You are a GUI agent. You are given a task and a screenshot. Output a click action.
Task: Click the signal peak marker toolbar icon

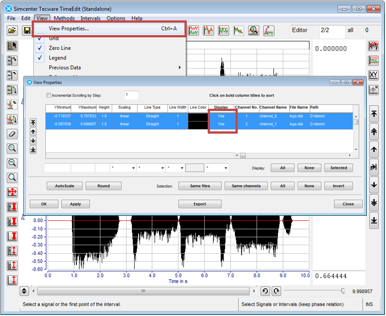269,31
